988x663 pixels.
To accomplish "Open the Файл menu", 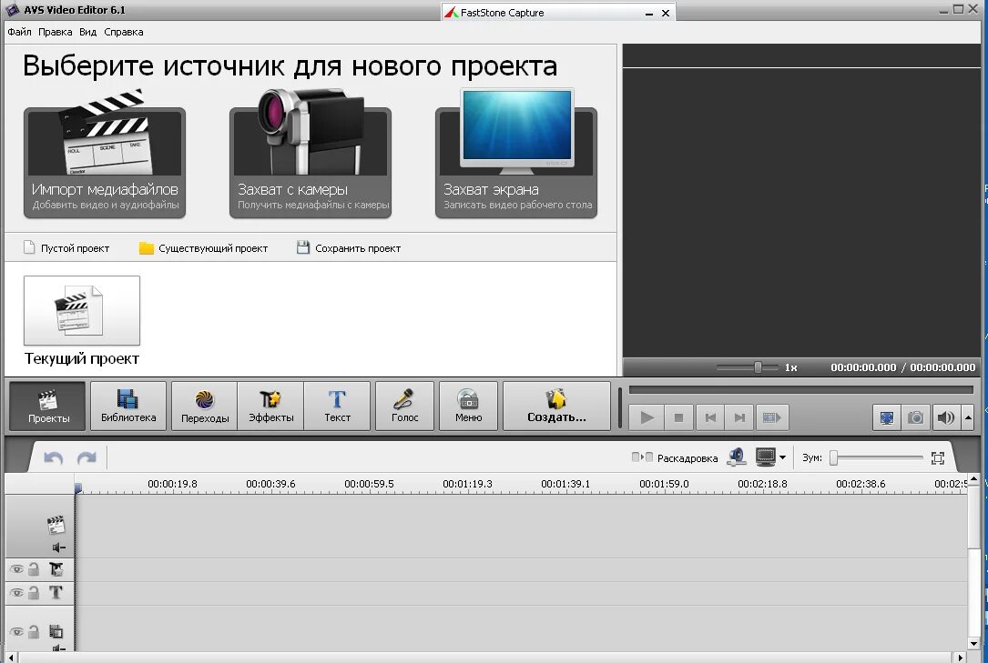I will pyautogui.click(x=19, y=32).
